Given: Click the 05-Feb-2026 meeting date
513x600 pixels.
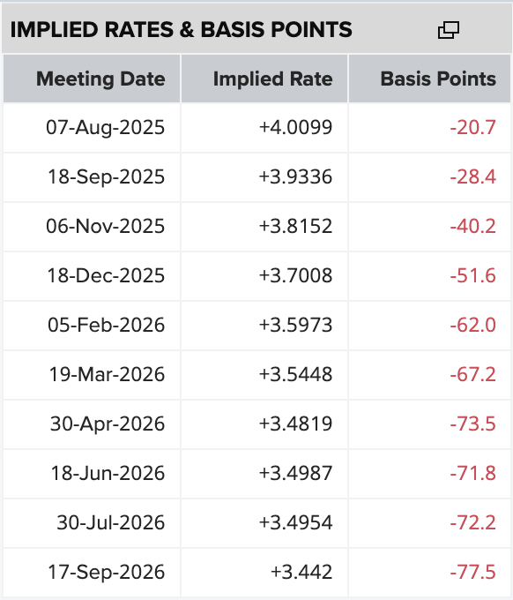Looking at the screenshot, I should (x=107, y=325).
